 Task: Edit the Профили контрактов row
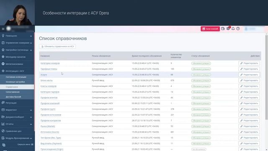coord(249,120)
